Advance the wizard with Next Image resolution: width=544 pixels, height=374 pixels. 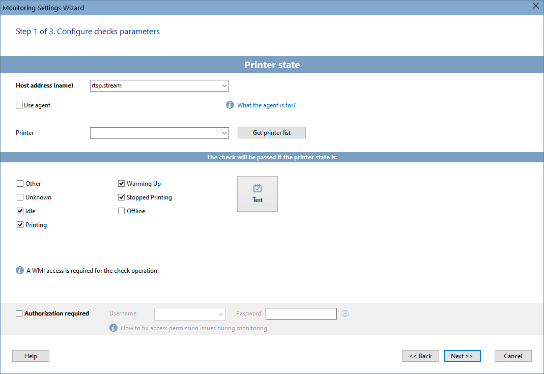click(462, 356)
